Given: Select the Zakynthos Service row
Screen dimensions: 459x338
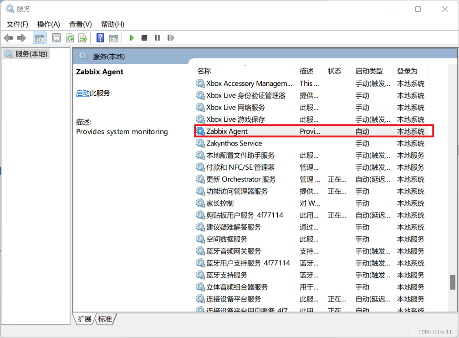Looking at the screenshot, I should tap(312, 143).
